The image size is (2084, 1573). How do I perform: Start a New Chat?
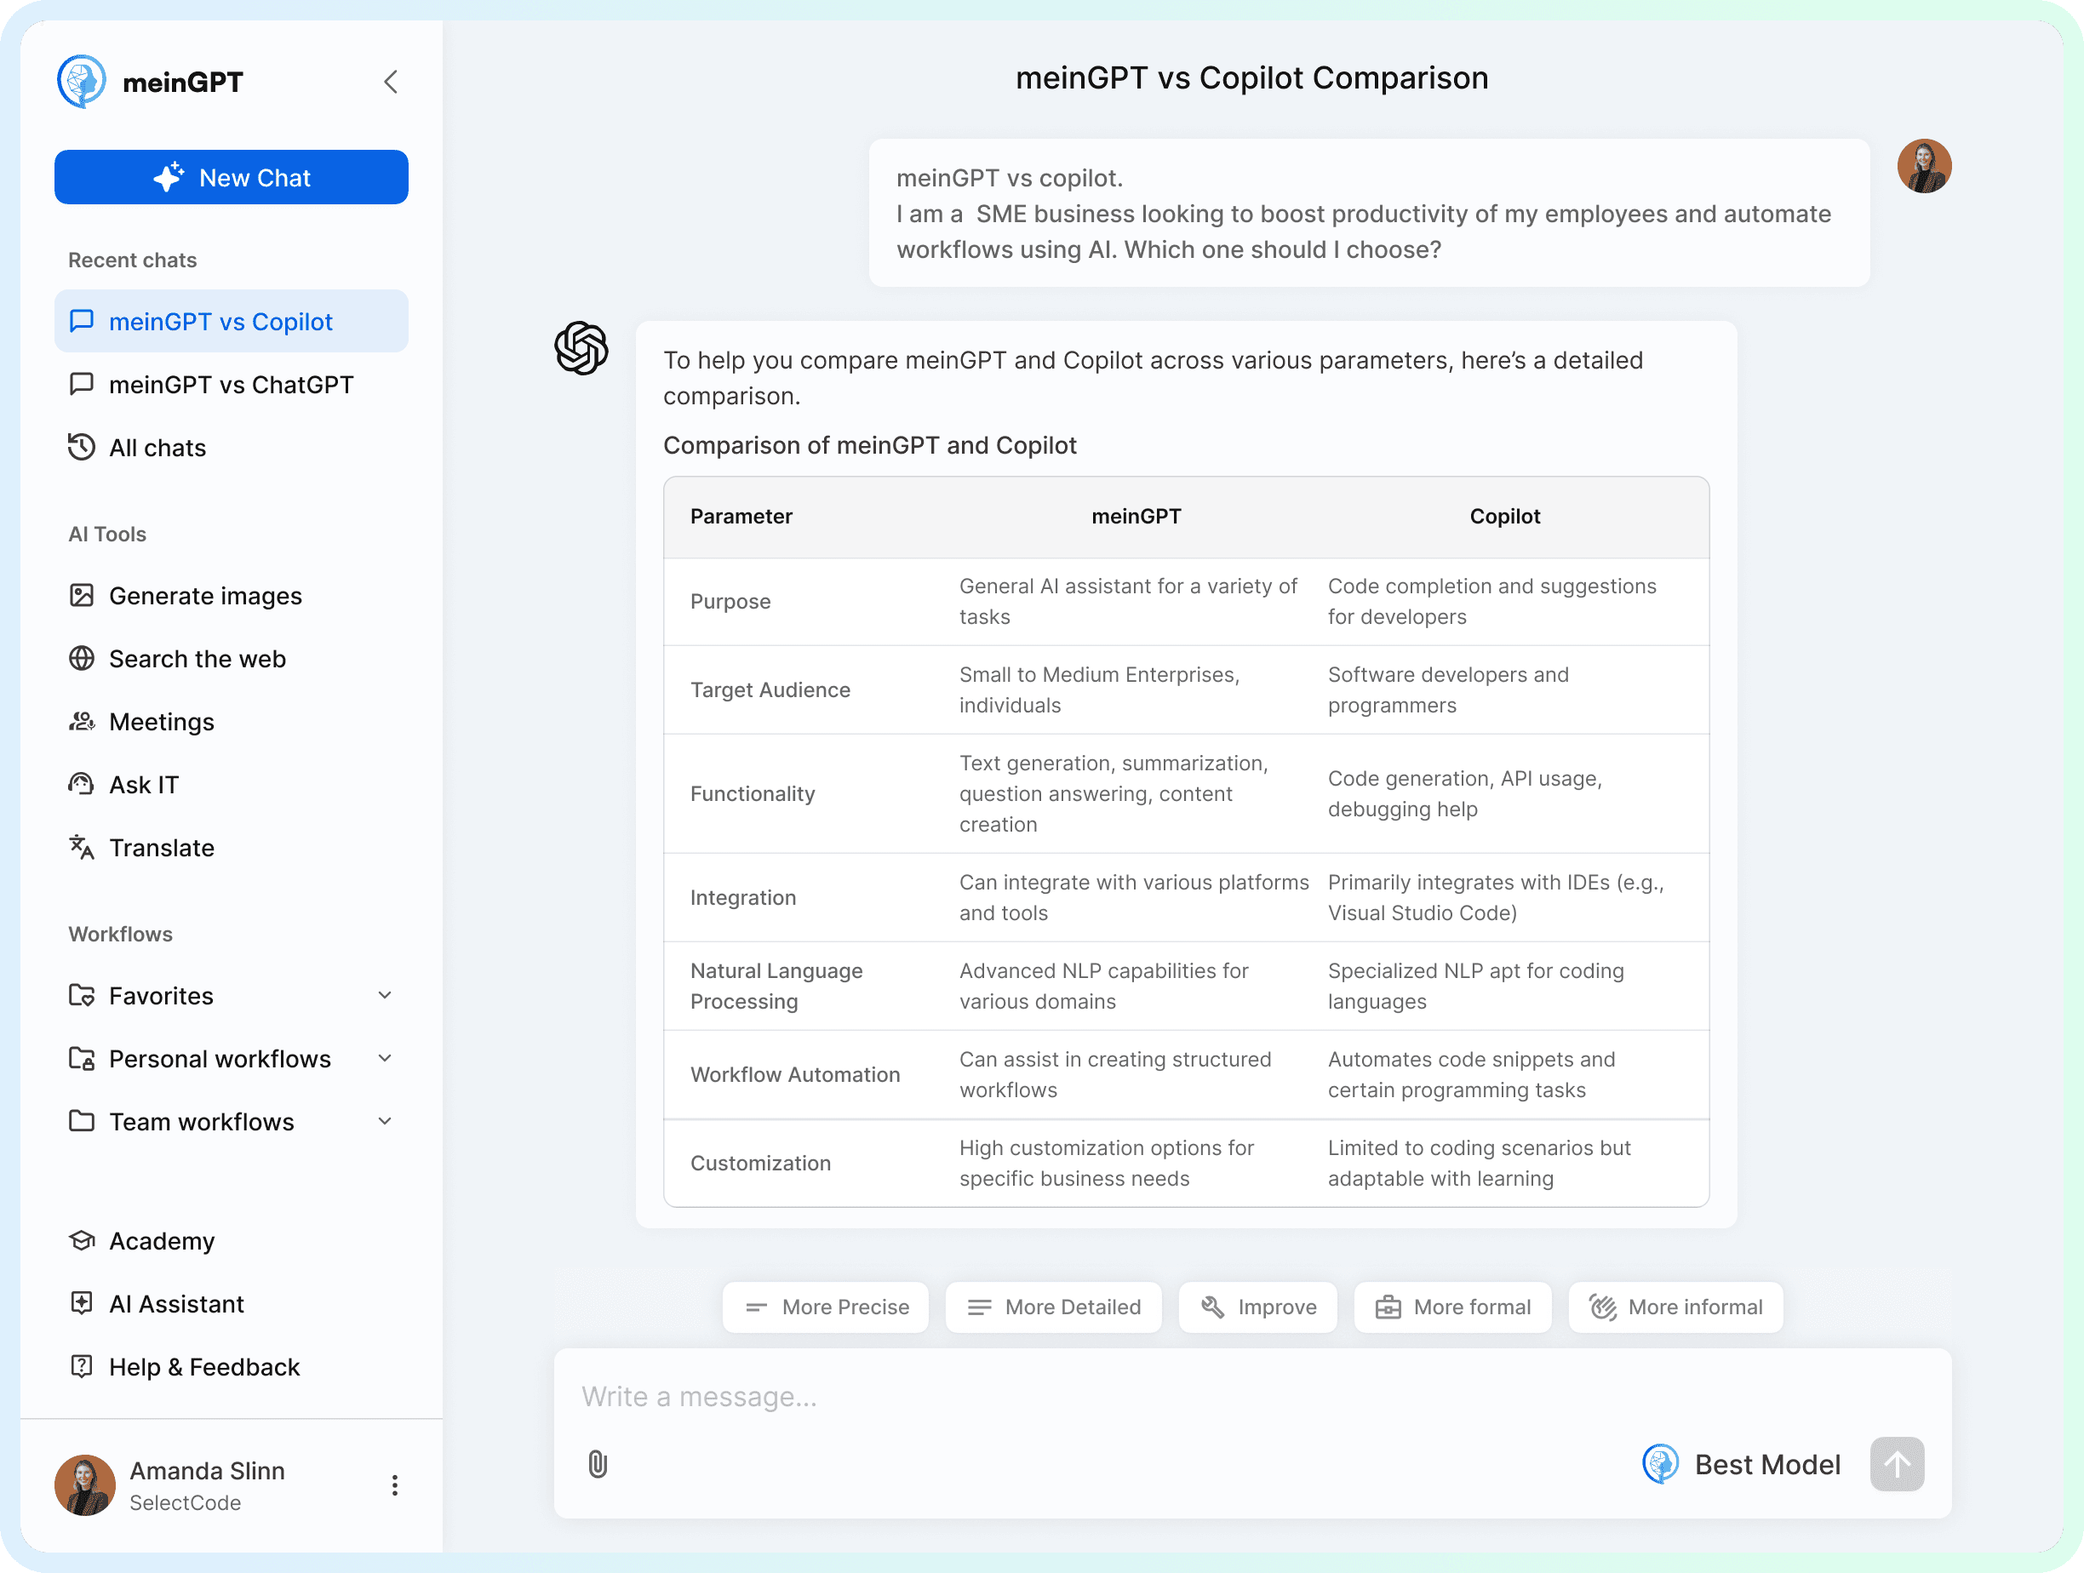tap(231, 177)
